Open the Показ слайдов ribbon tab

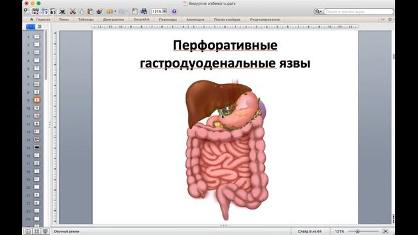pos(227,20)
